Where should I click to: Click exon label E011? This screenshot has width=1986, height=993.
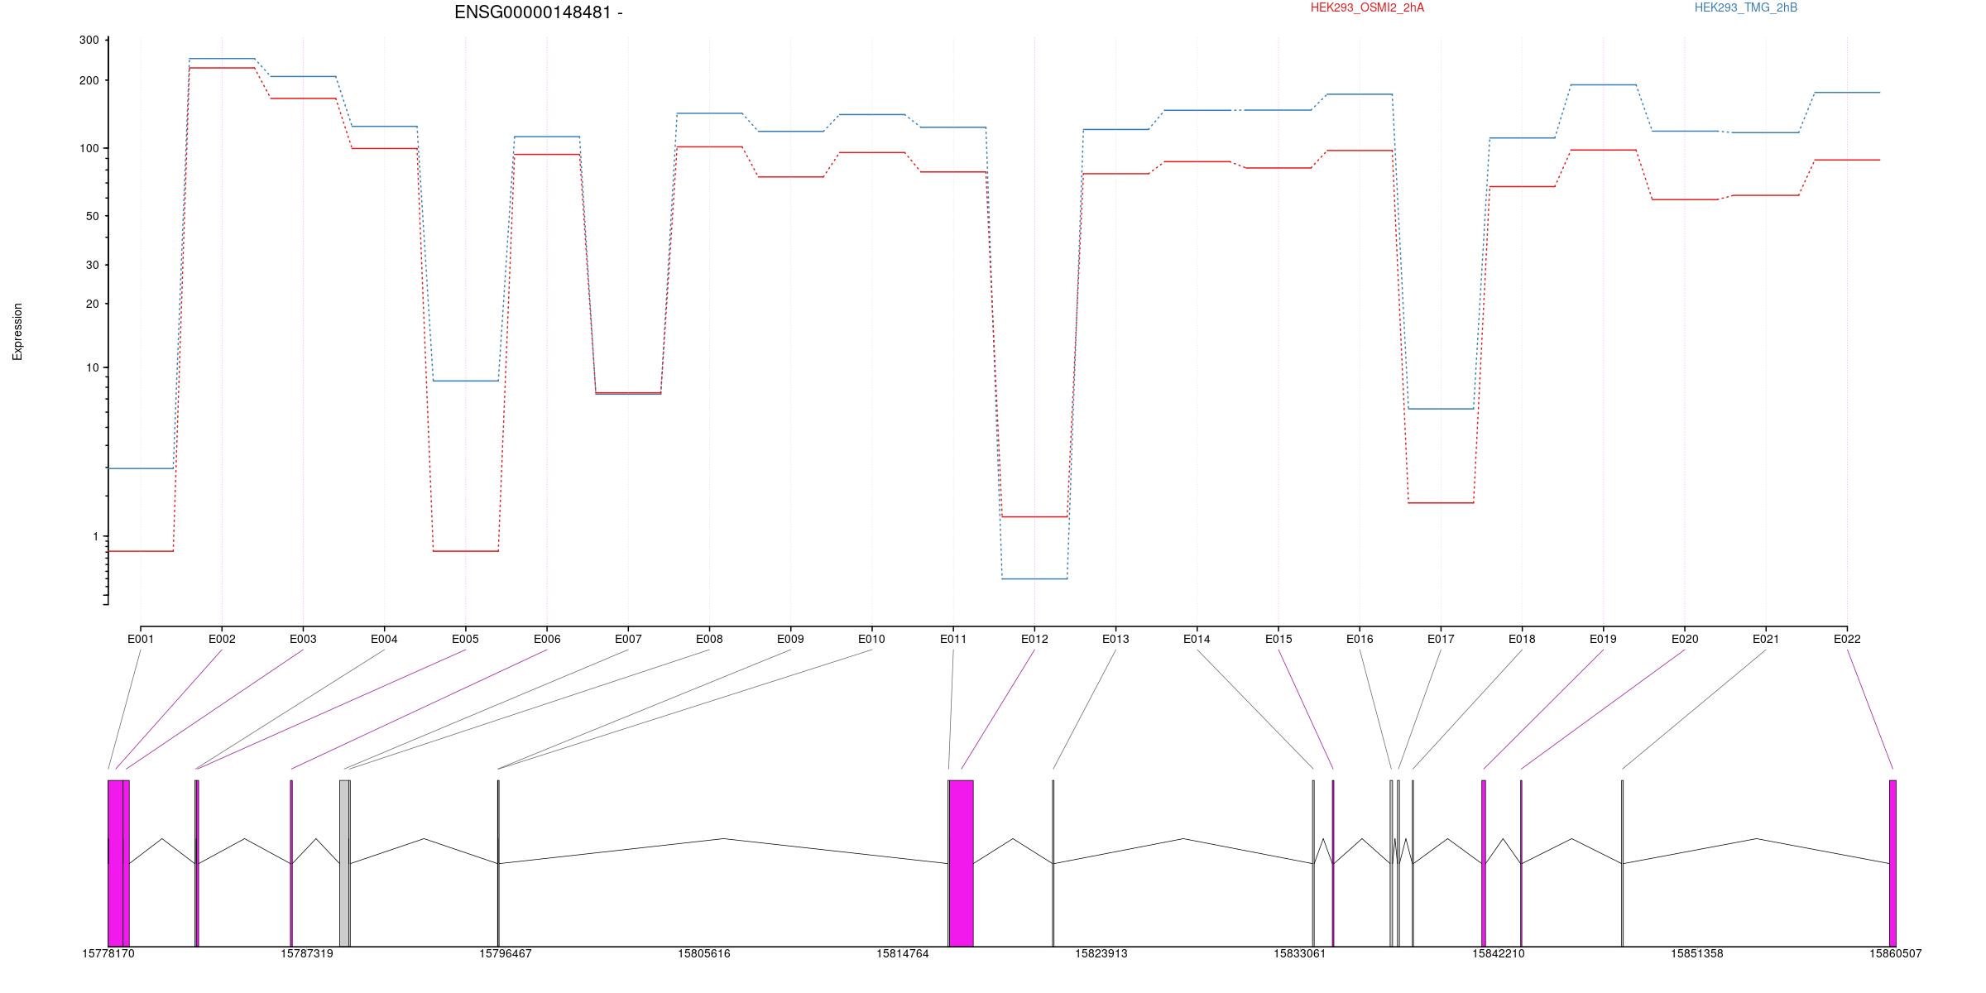[953, 639]
